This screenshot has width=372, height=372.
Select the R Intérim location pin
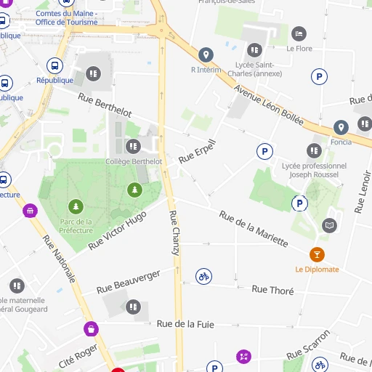(206, 55)
